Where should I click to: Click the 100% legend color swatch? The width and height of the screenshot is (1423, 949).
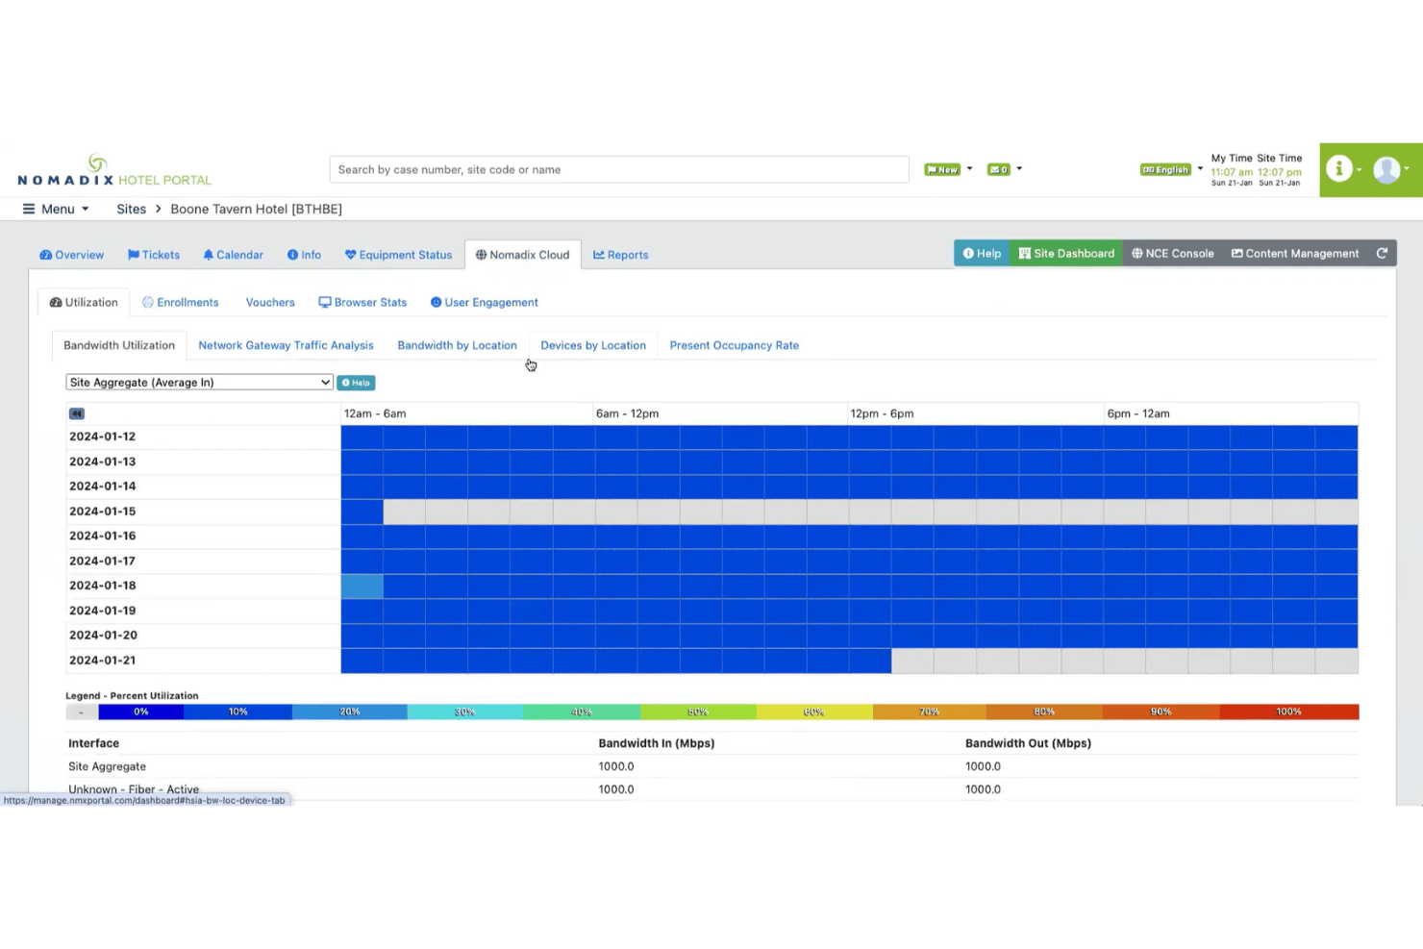(x=1289, y=712)
